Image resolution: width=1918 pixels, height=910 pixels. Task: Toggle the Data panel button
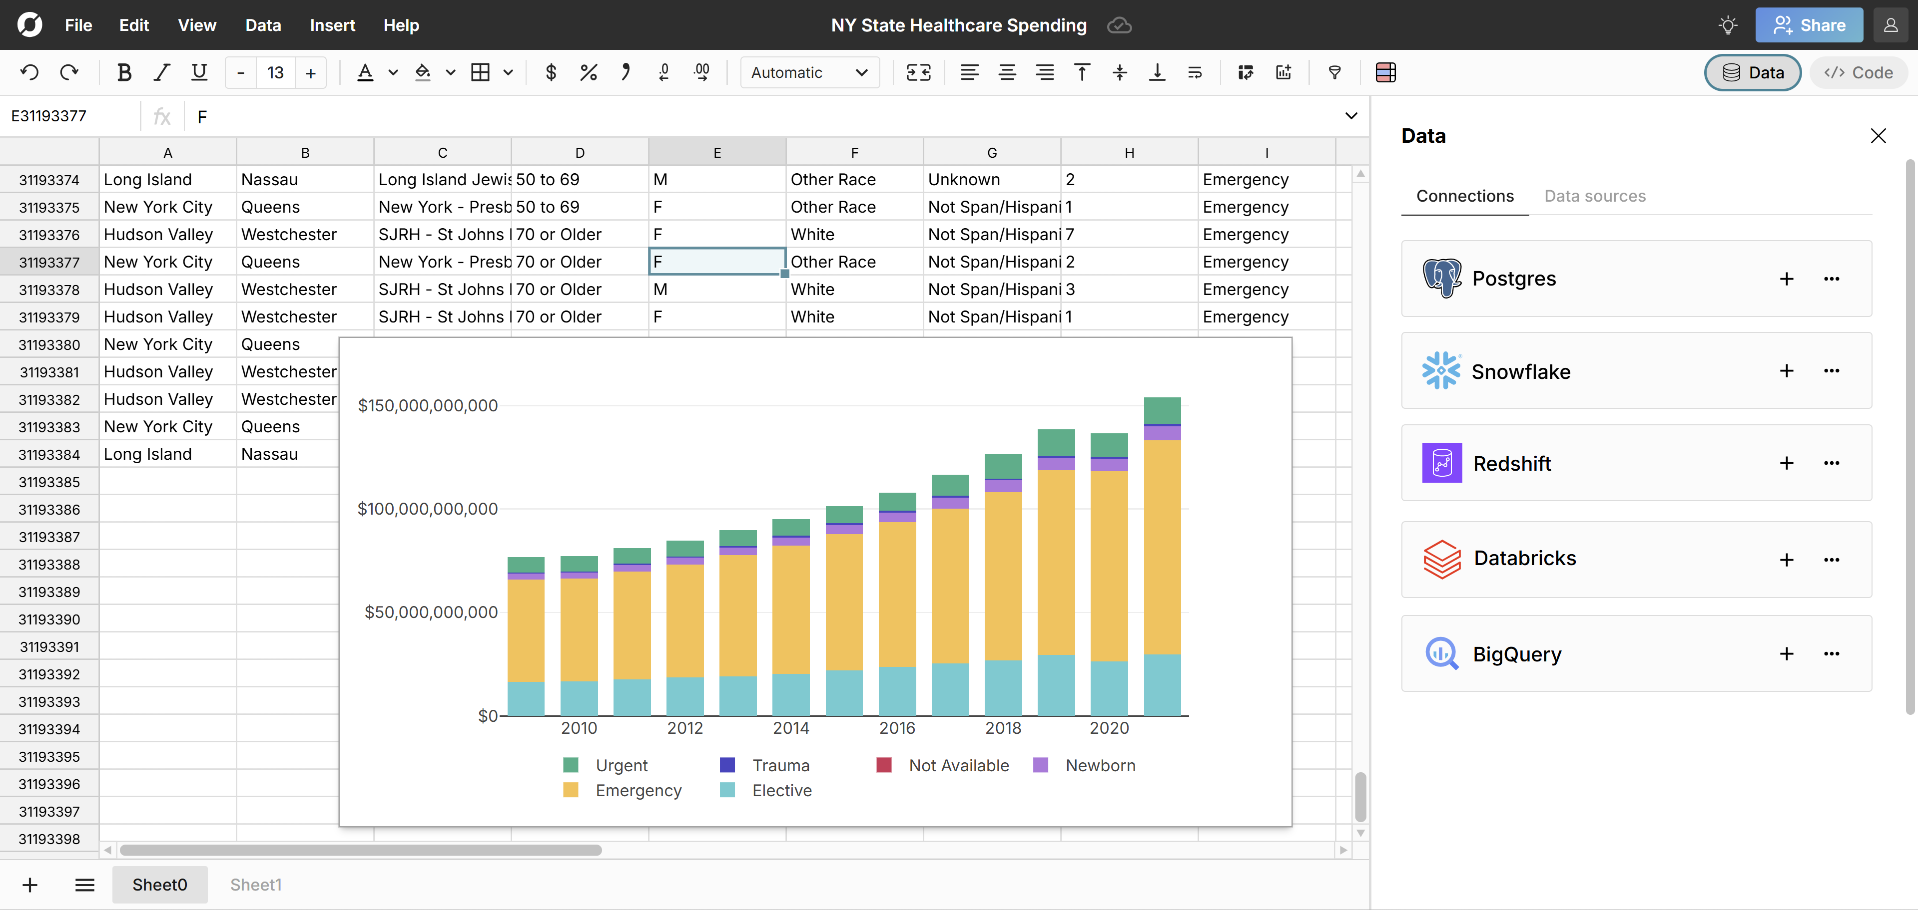[1752, 72]
